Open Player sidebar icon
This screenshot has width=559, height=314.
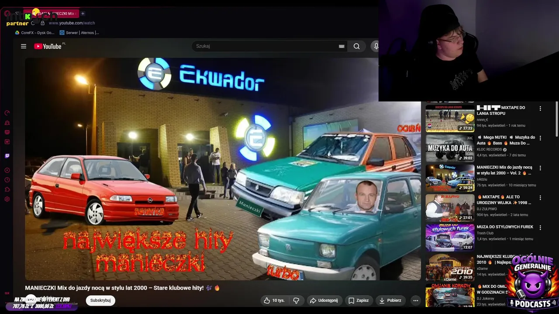pyautogui.click(x=7, y=170)
